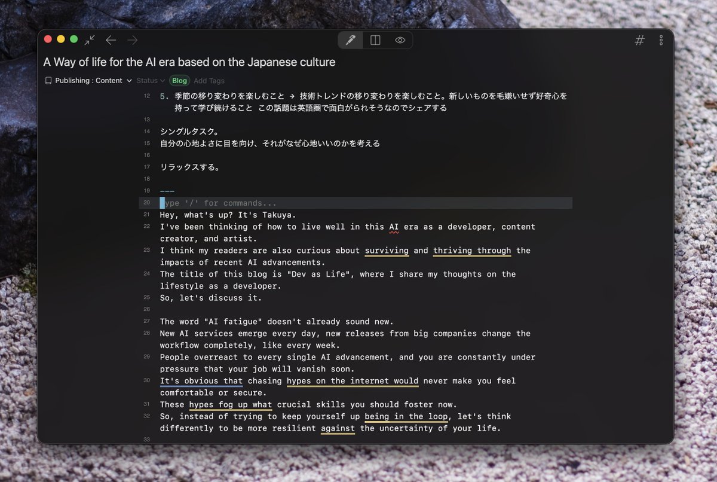Click the Japanese line "シングルタスク。"

coord(189,132)
